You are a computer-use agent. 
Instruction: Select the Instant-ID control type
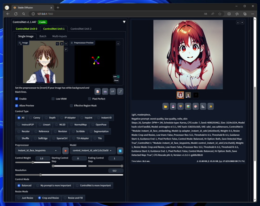tap(104, 118)
